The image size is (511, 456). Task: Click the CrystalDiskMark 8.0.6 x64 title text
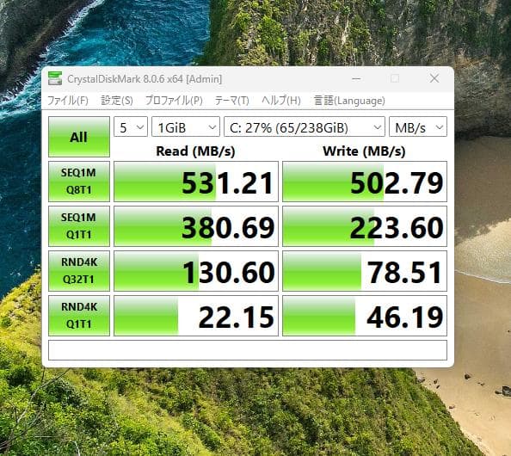pyautogui.click(x=145, y=79)
